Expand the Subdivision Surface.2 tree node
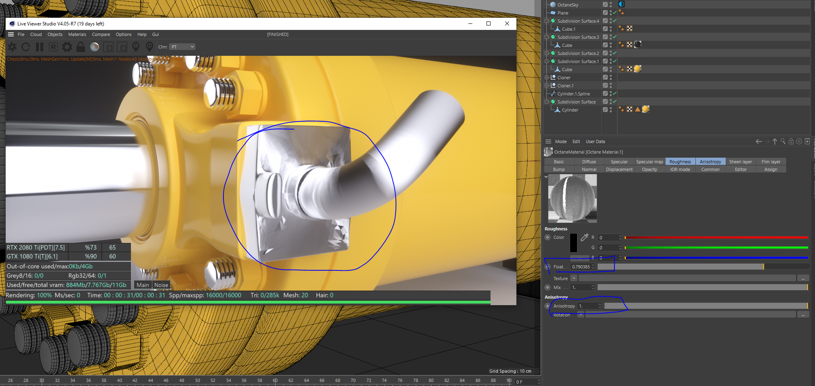 (x=546, y=53)
